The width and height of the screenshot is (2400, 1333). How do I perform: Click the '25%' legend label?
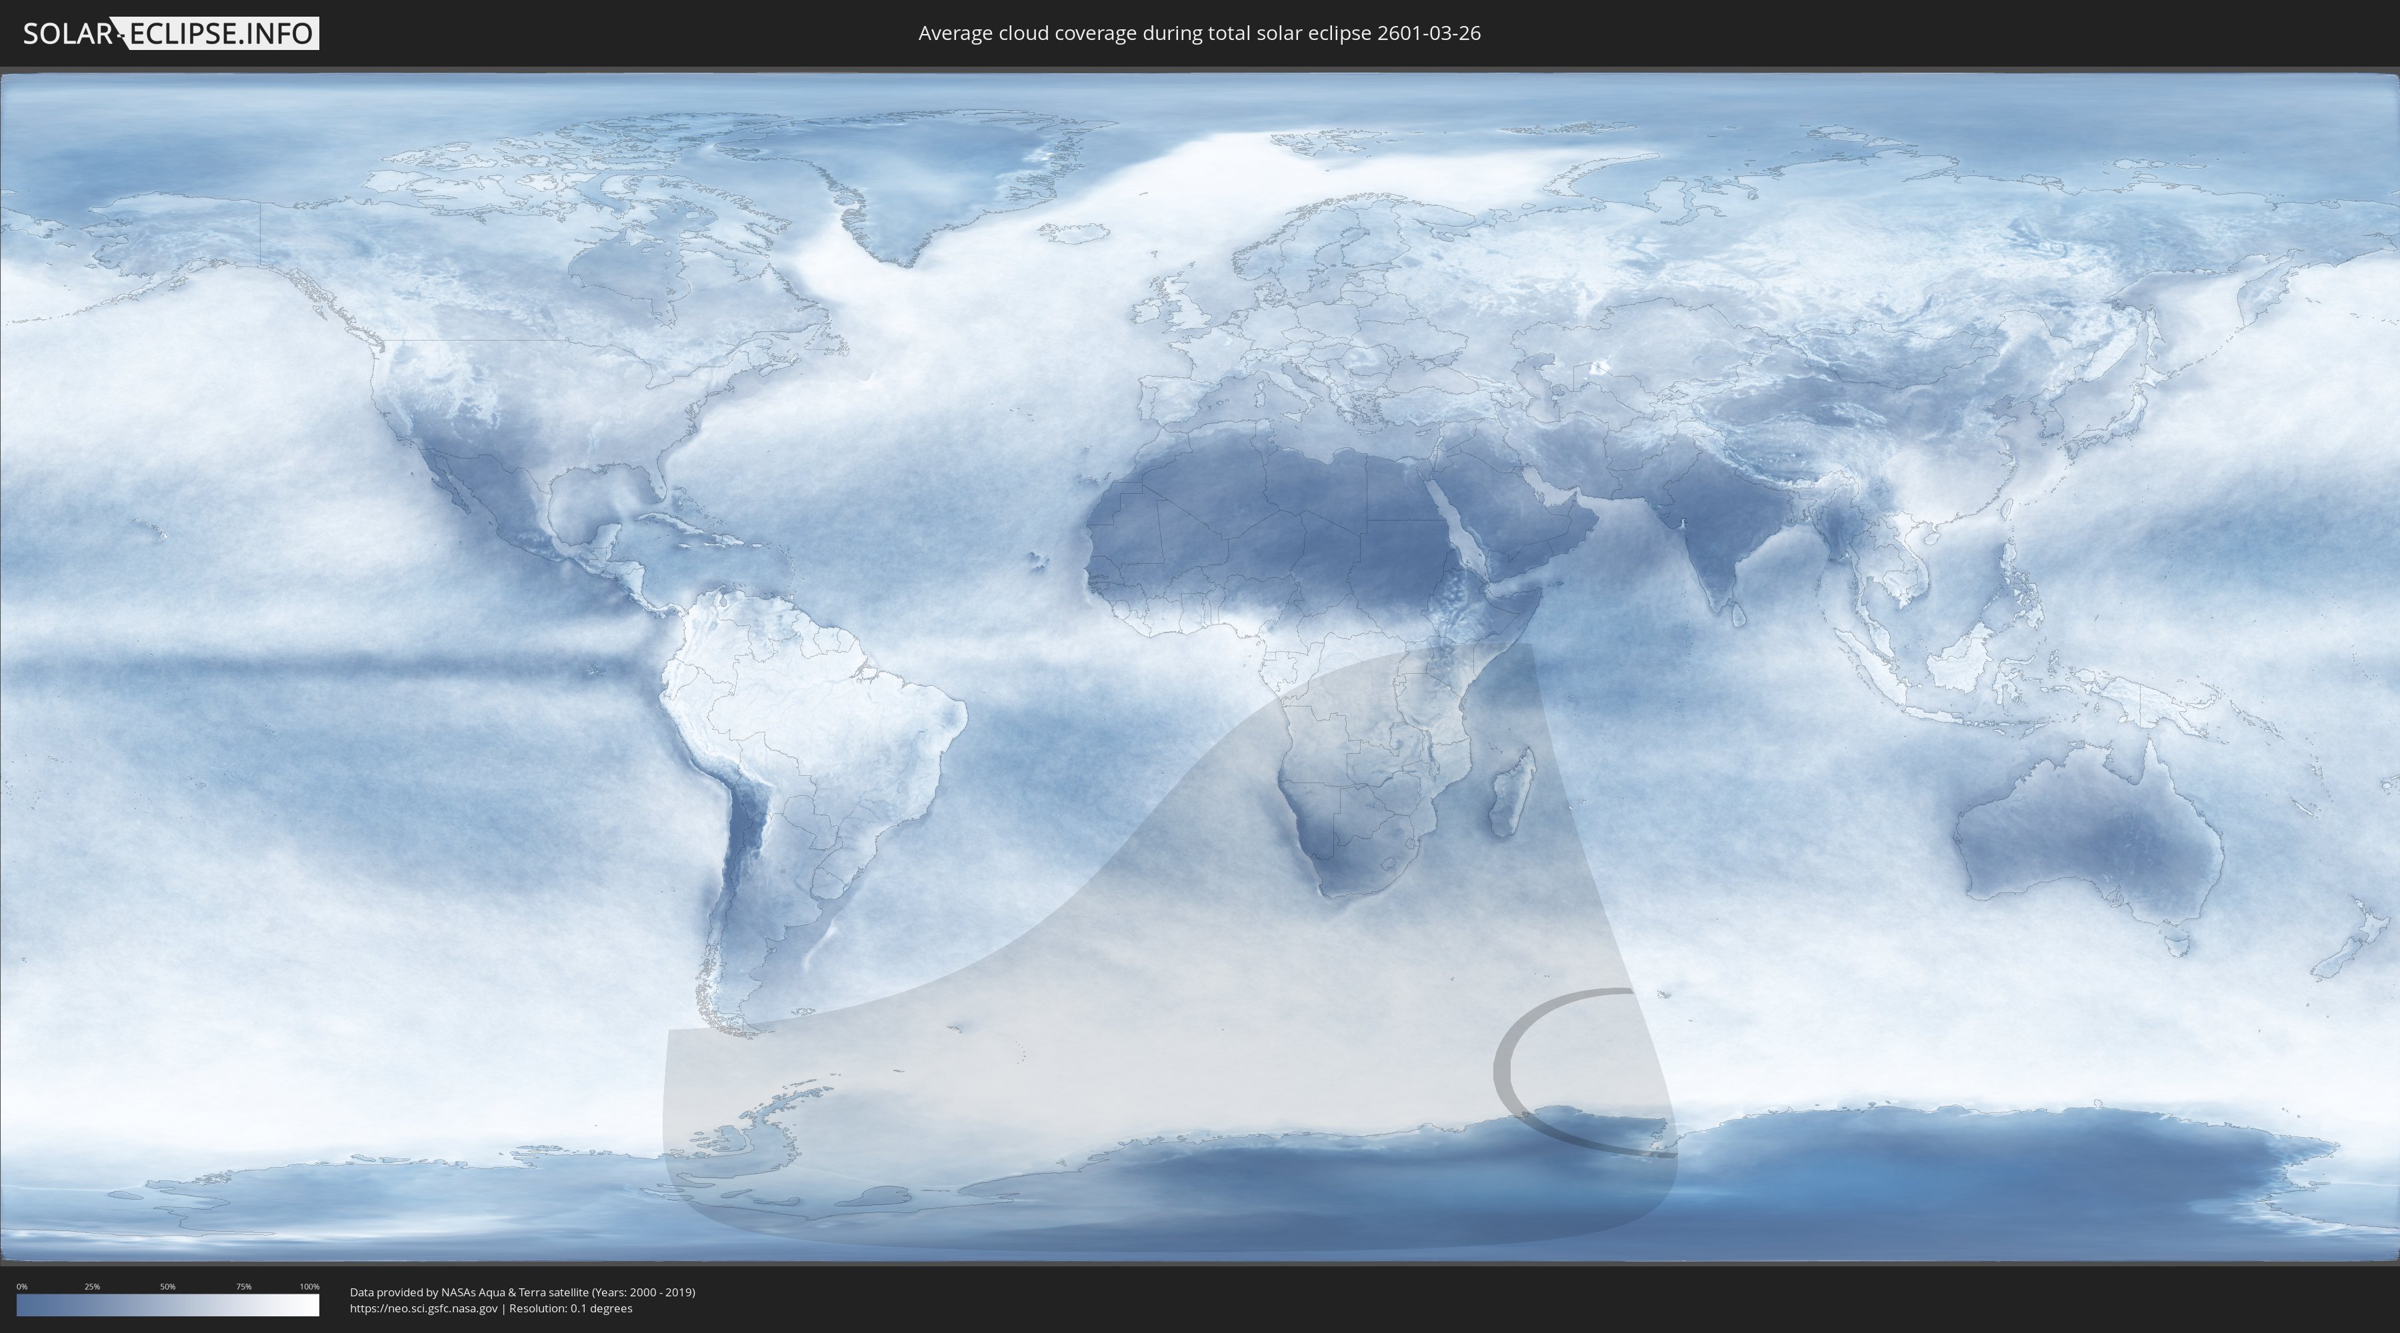coord(92,1286)
